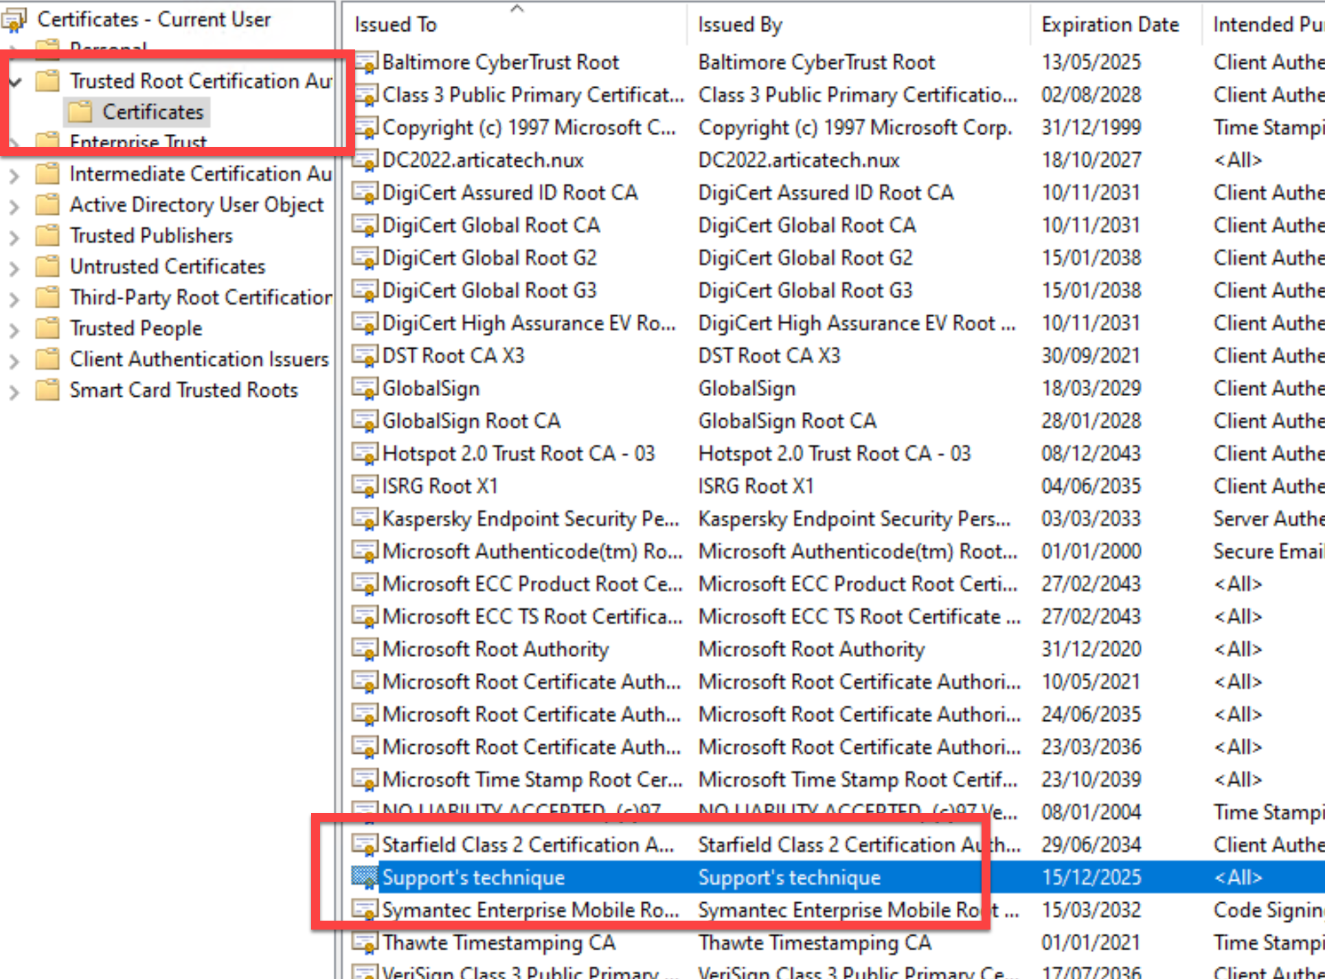Select the Client Authentication Issuers folder
Viewport: 1325px width, 979px height.
click(x=199, y=359)
